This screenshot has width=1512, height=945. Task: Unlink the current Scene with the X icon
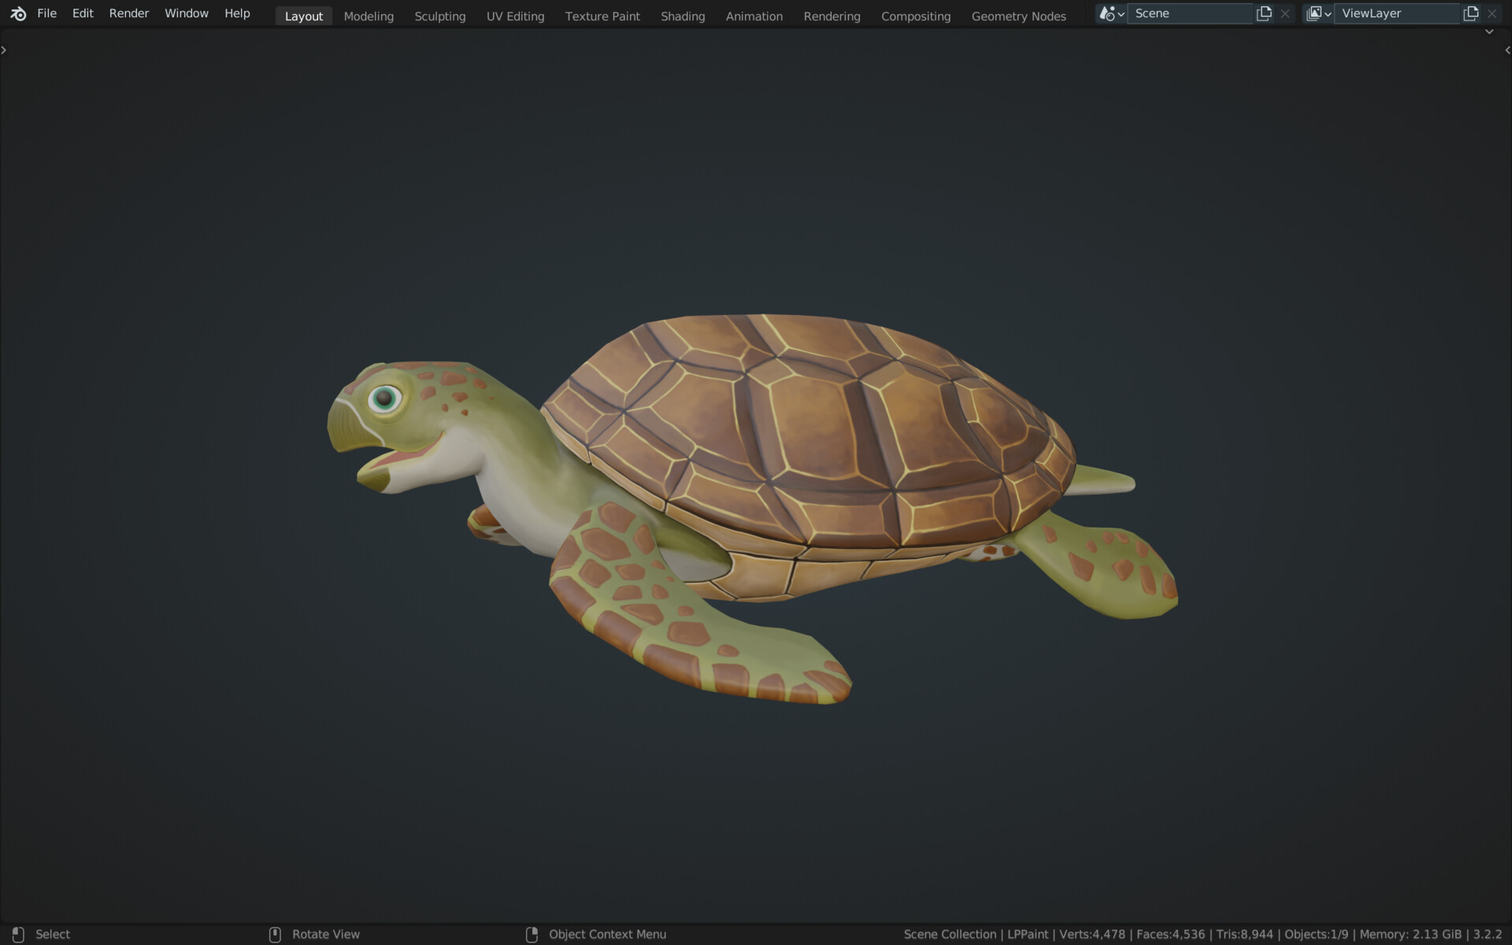pos(1284,13)
